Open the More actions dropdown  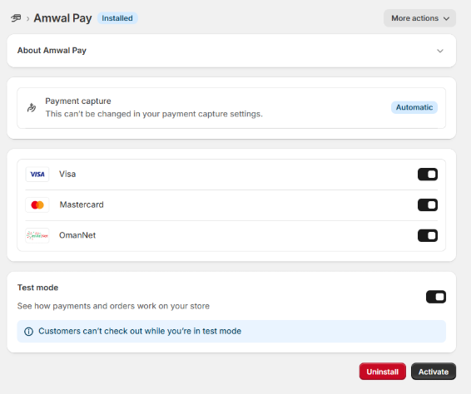click(x=419, y=18)
